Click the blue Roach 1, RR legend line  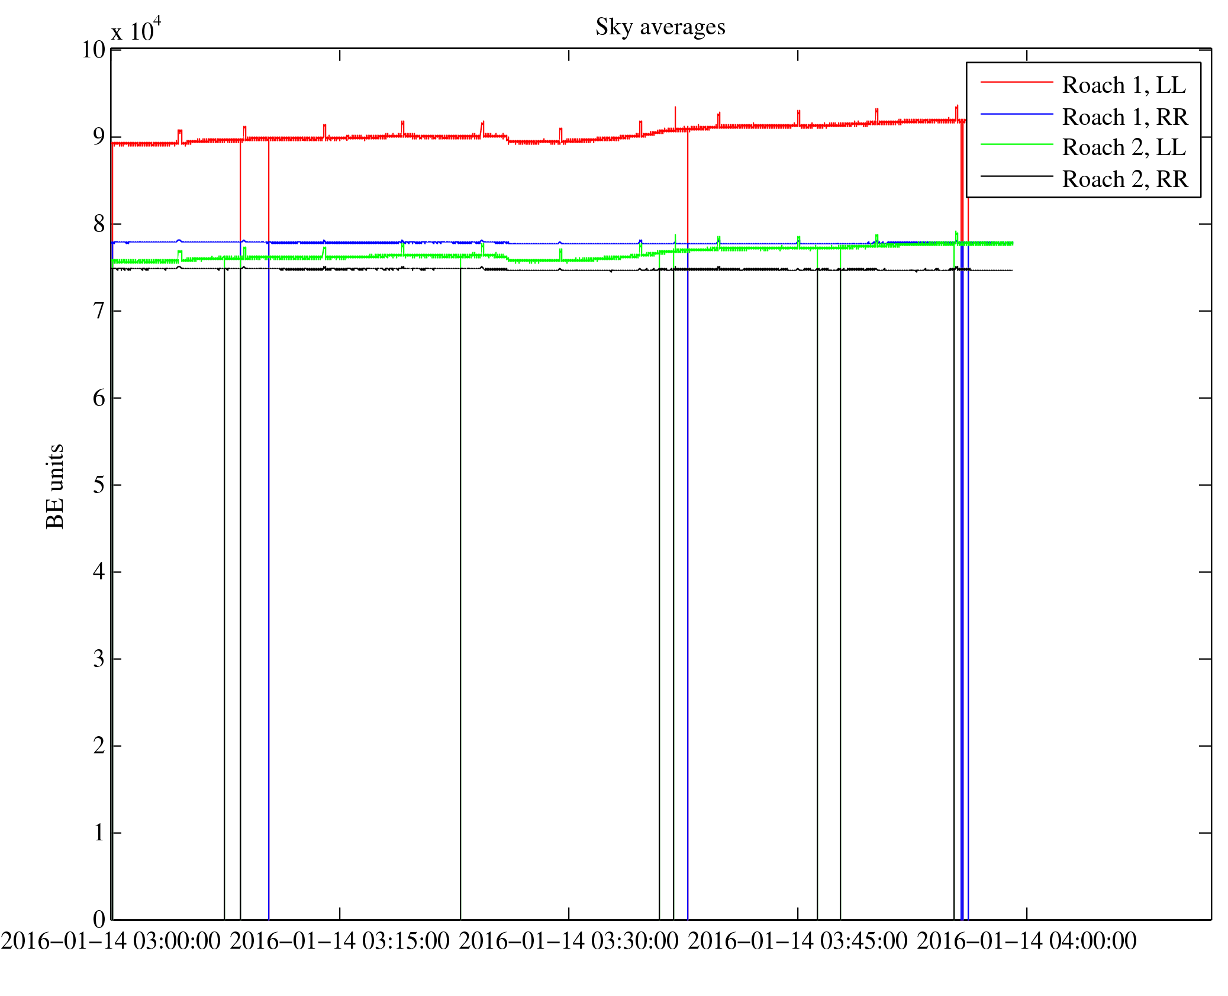(x=1016, y=113)
